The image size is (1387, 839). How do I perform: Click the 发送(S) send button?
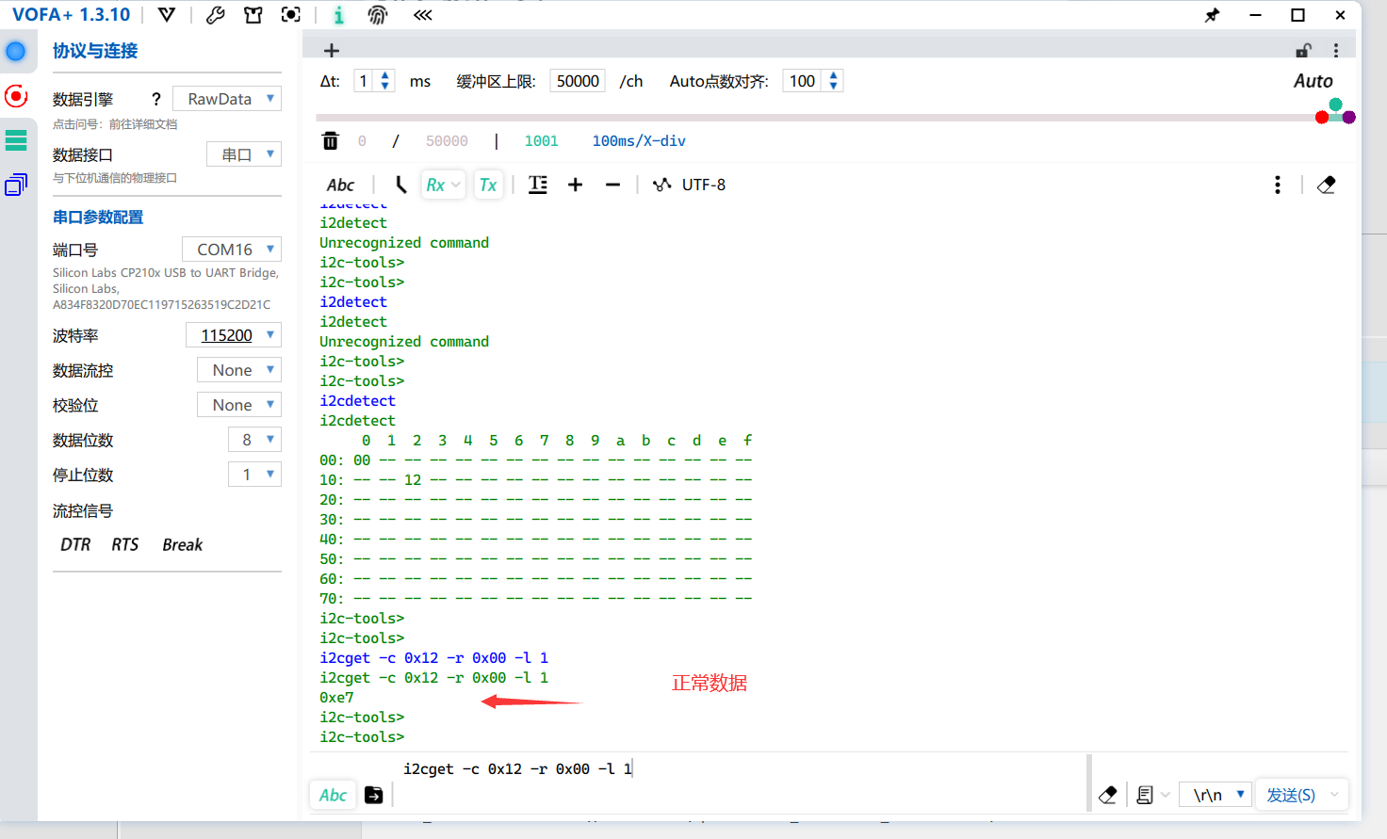[1290, 795]
